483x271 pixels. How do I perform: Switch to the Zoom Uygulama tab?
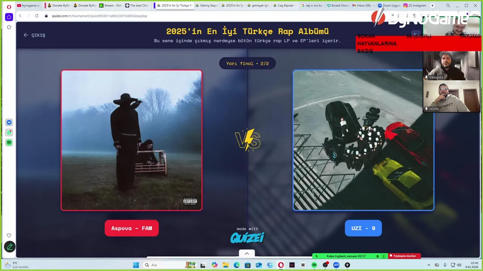tap(389, 6)
